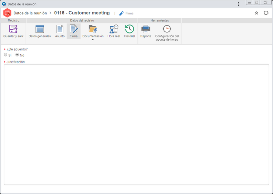Click the 0116 - Customer meeting title

(x=82, y=13)
